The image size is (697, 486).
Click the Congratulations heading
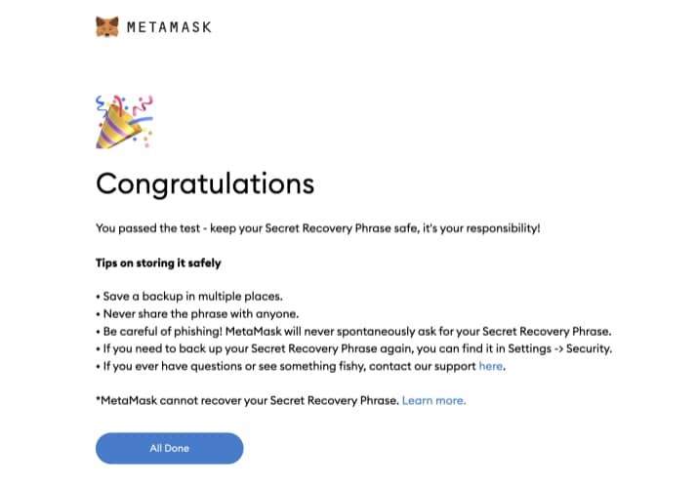point(205,183)
